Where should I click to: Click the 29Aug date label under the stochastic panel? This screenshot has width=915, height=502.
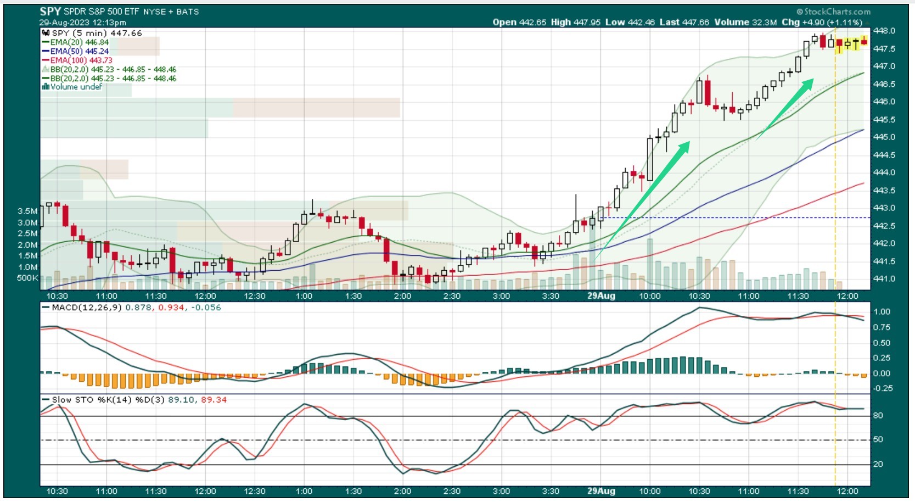pyautogui.click(x=601, y=492)
